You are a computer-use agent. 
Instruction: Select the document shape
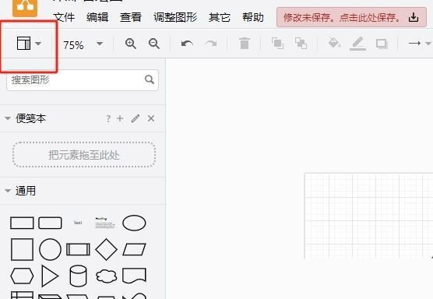pos(134,276)
